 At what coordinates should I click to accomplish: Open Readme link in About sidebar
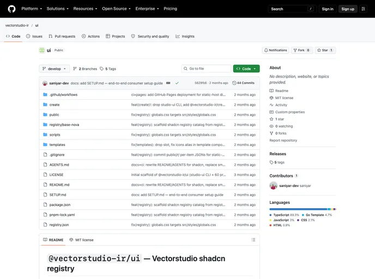pos(279,91)
